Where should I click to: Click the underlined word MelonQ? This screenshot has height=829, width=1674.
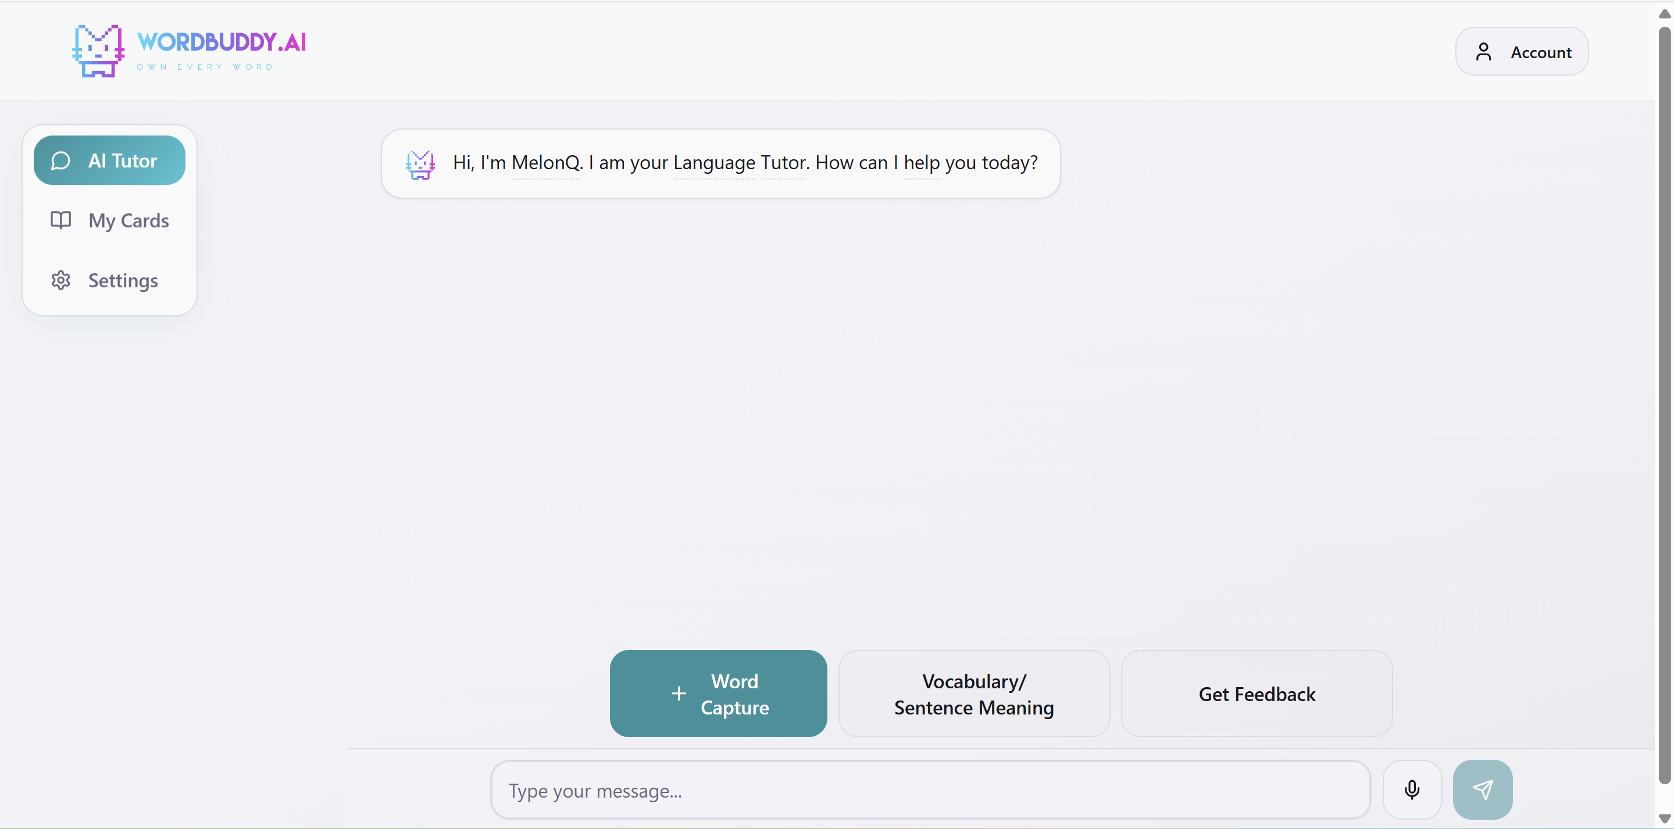[545, 163]
